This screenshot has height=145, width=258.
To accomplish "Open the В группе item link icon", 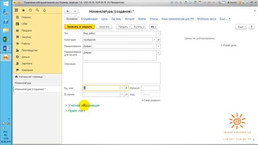I will pos(126,95).
